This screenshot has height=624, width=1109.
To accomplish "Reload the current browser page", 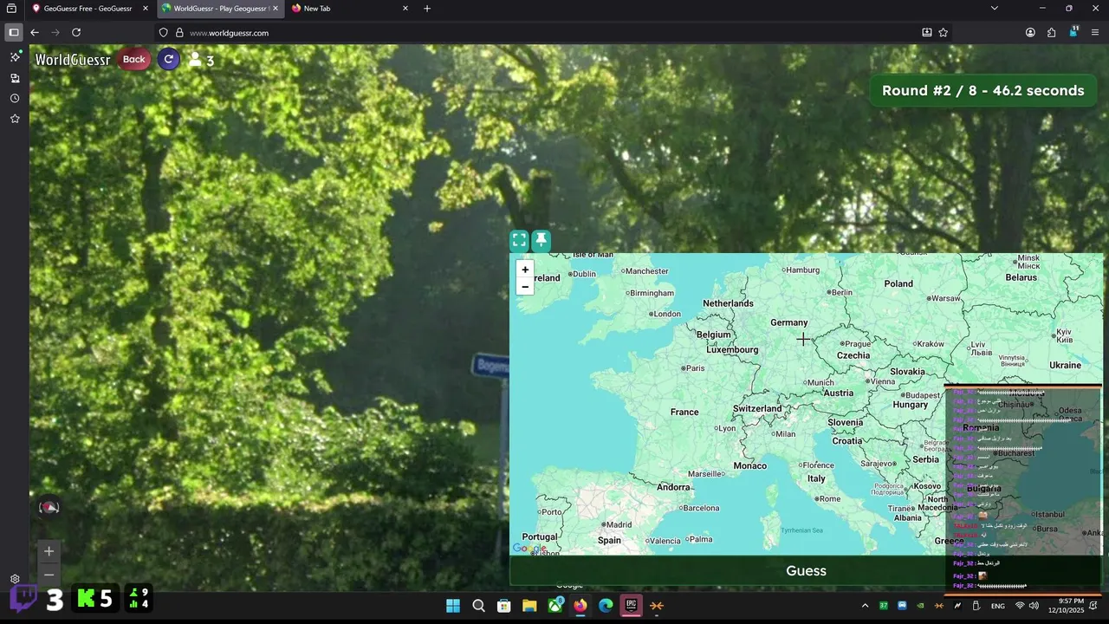I will point(76,32).
